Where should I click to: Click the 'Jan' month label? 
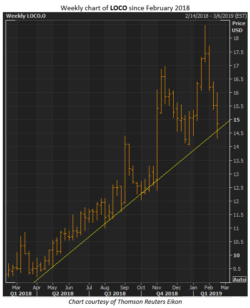pyautogui.click(x=193, y=287)
